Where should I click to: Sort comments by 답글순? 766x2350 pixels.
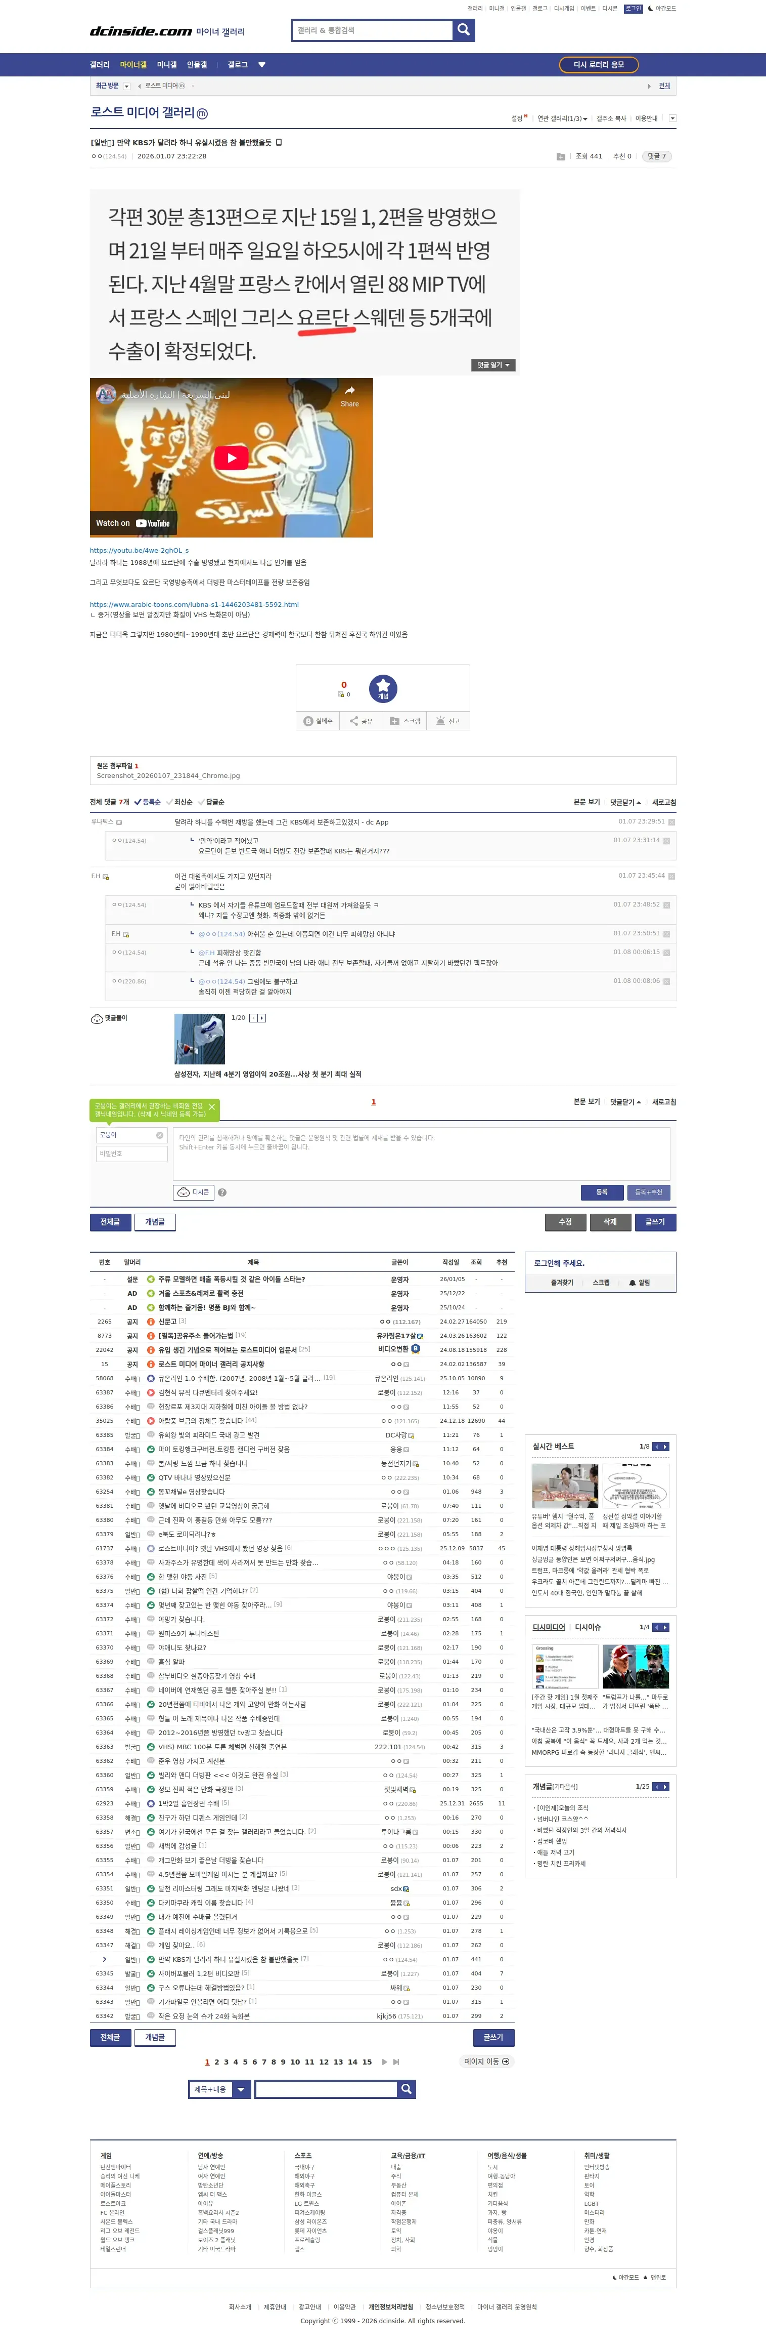[x=211, y=802]
